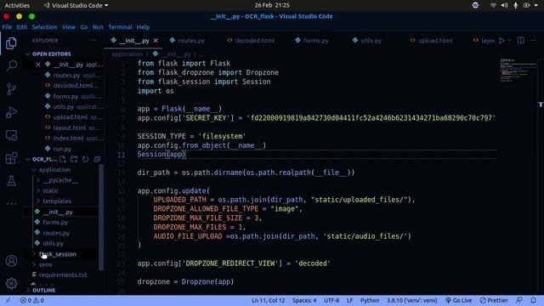Change language mode Python
This screenshot has height=306, width=544.
[x=370, y=300]
